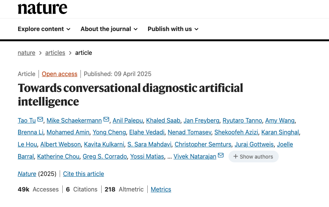Open the Cite this article link
This screenshot has width=329, height=207.
(x=83, y=174)
